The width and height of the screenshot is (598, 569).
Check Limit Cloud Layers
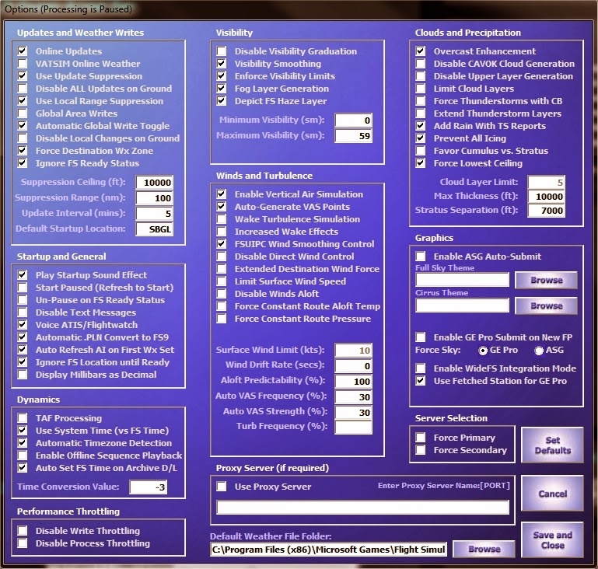420,89
